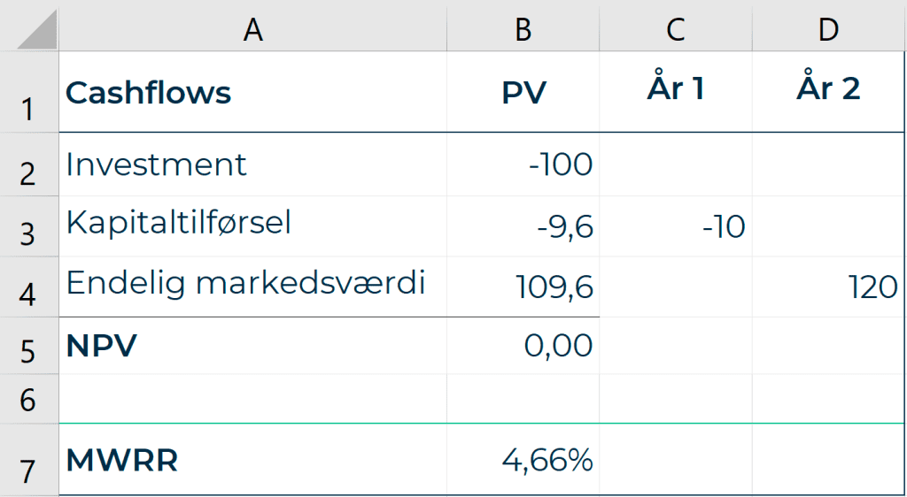Select row 1 header
907x497 pixels.
pos(29,92)
